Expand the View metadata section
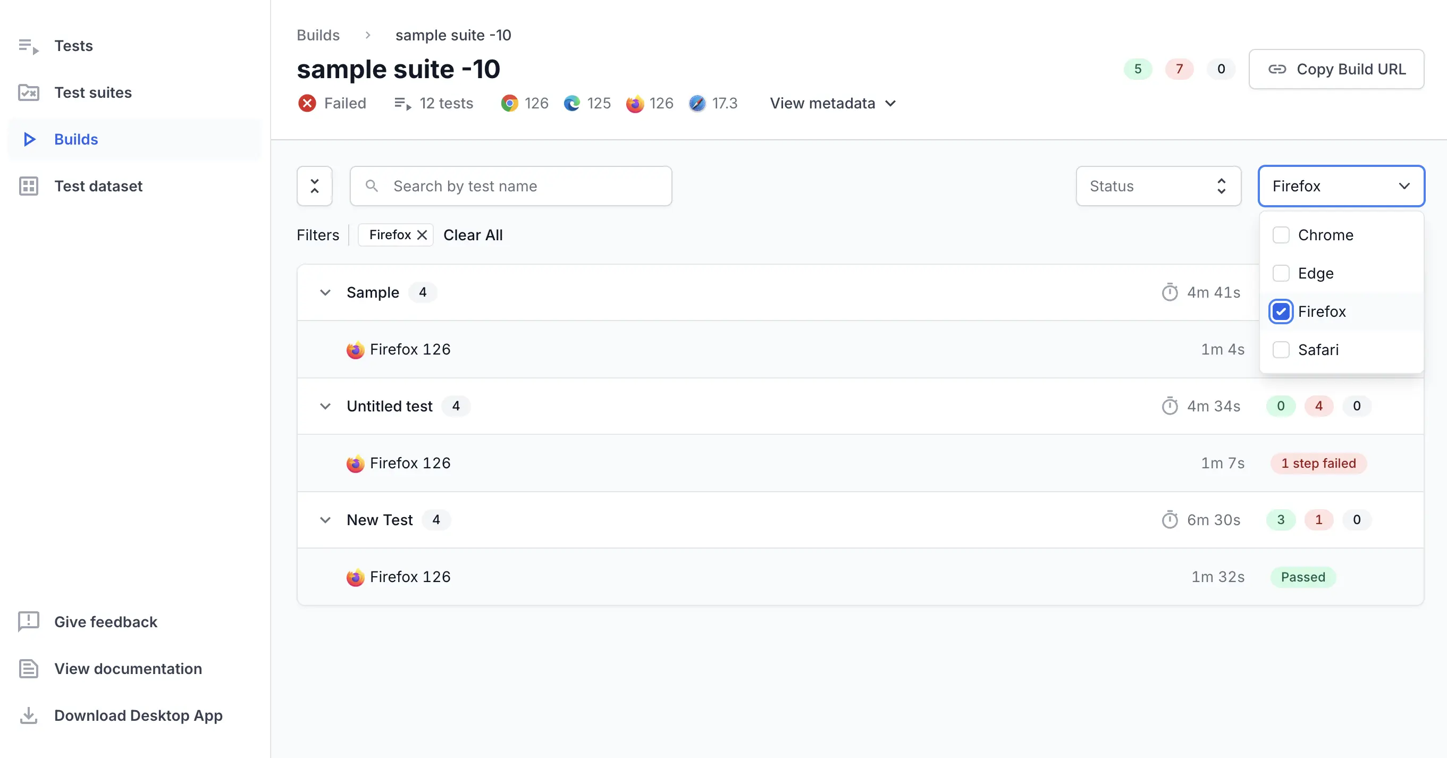This screenshot has height=758, width=1447. (x=832, y=103)
